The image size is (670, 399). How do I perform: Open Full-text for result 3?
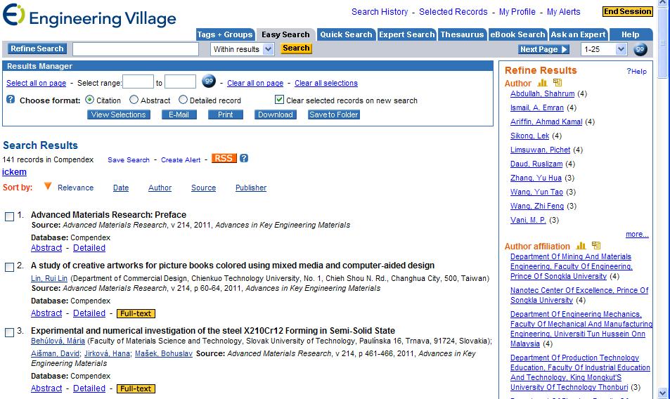pos(136,388)
